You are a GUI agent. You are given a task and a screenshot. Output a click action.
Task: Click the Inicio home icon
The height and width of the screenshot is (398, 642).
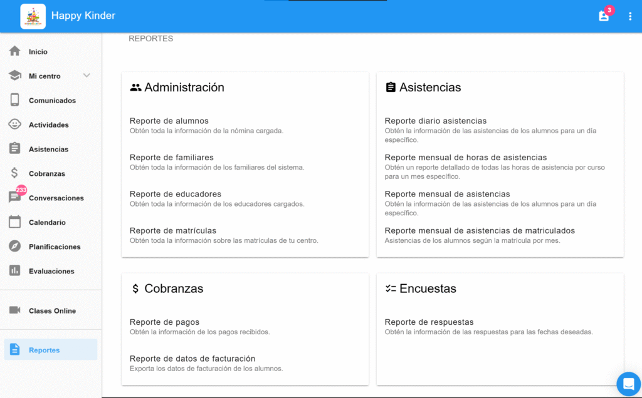15,51
